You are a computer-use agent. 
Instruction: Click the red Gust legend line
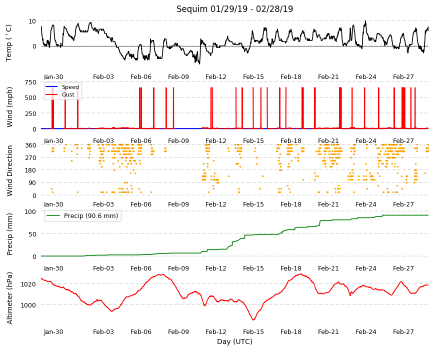coord(51,94)
